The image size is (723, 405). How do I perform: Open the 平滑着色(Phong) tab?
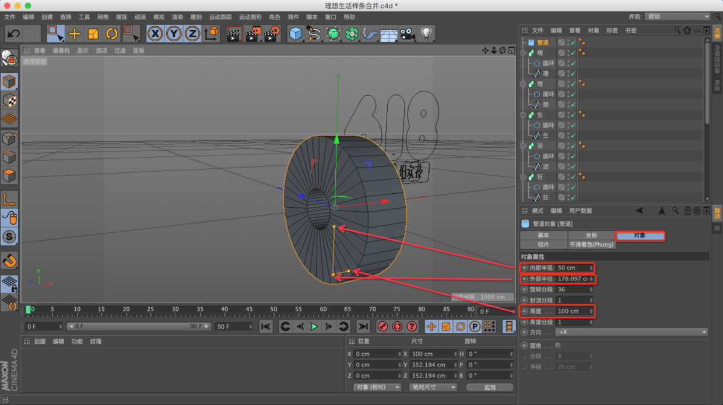[x=591, y=245]
